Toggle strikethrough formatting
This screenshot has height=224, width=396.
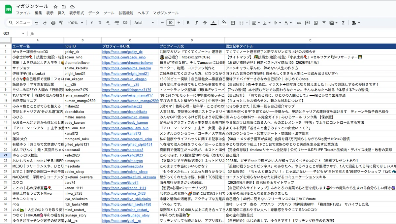point(205,23)
